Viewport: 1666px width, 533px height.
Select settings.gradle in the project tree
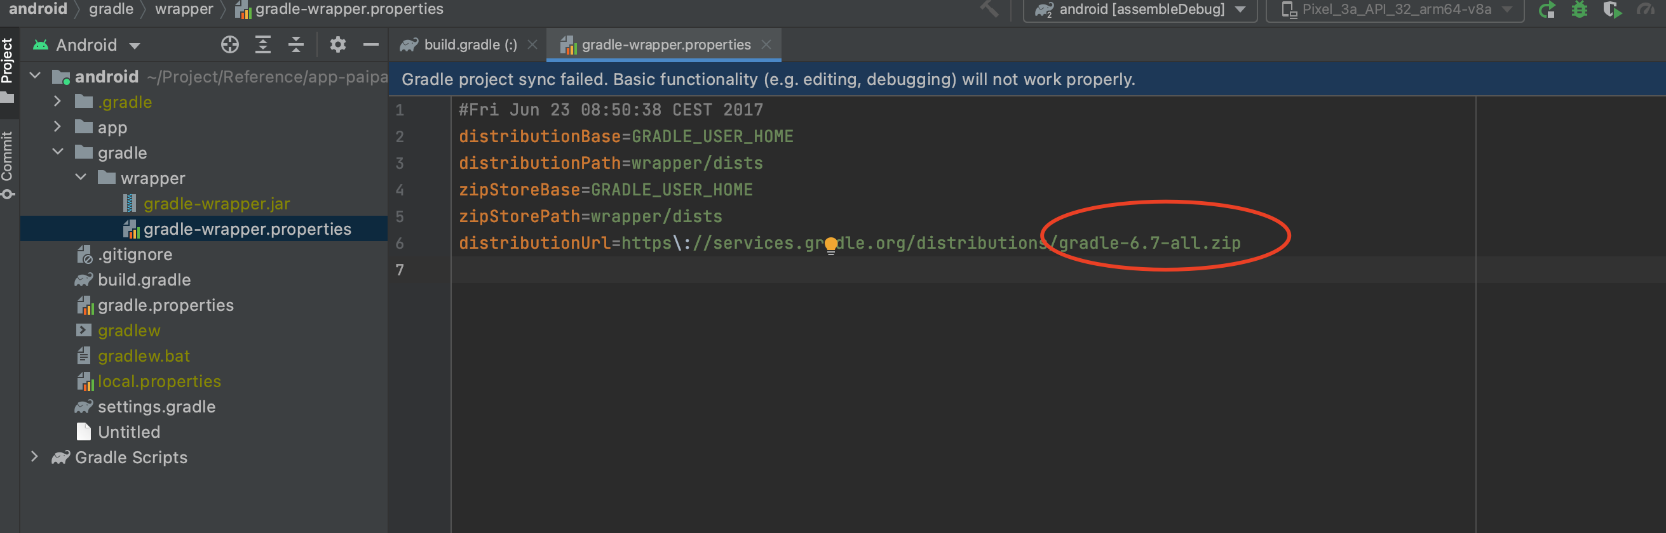coord(156,406)
